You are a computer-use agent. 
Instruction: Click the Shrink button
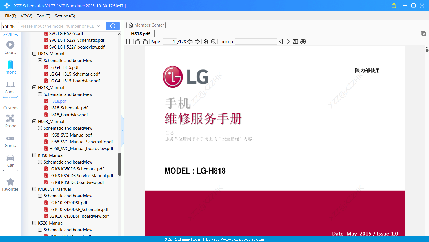coord(8,26)
